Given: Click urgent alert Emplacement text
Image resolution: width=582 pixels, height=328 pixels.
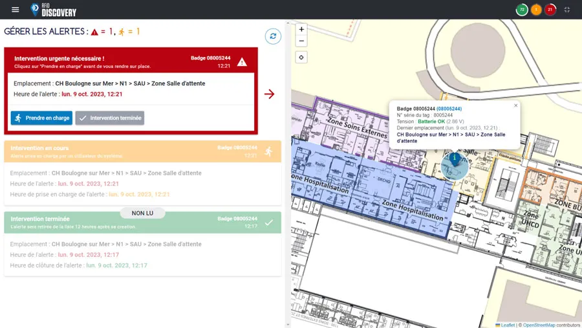Looking at the screenshot, I should coord(109,83).
